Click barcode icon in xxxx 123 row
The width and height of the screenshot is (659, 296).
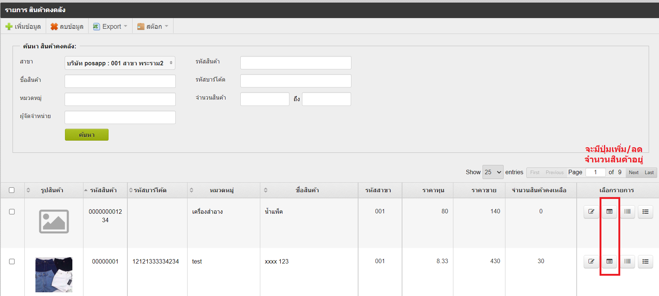627,261
